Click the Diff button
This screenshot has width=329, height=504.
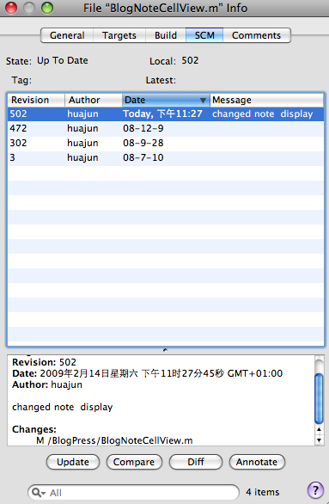point(196,462)
